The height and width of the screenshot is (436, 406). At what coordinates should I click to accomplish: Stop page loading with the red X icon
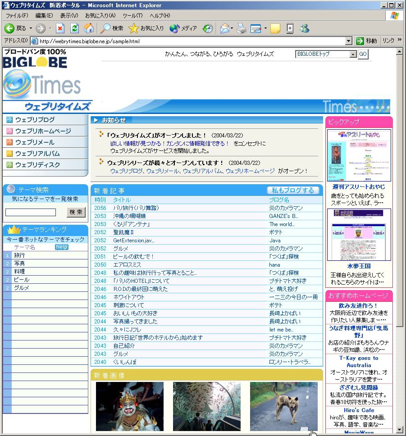coord(60,28)
